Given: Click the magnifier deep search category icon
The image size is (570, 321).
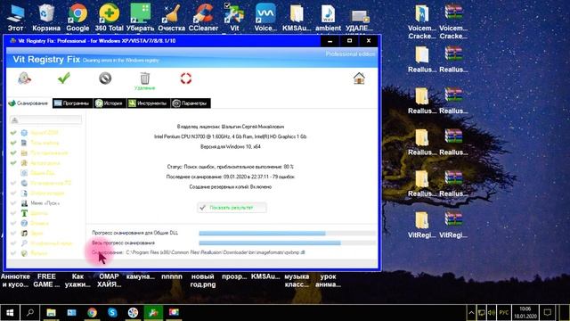Looking at the screenshot, I should click(24, 243).
